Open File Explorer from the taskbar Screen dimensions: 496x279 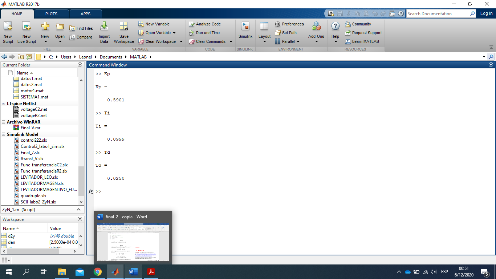click(62, 272)
